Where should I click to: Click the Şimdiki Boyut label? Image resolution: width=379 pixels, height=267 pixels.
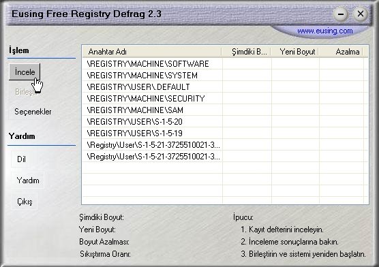coord(102,217)
